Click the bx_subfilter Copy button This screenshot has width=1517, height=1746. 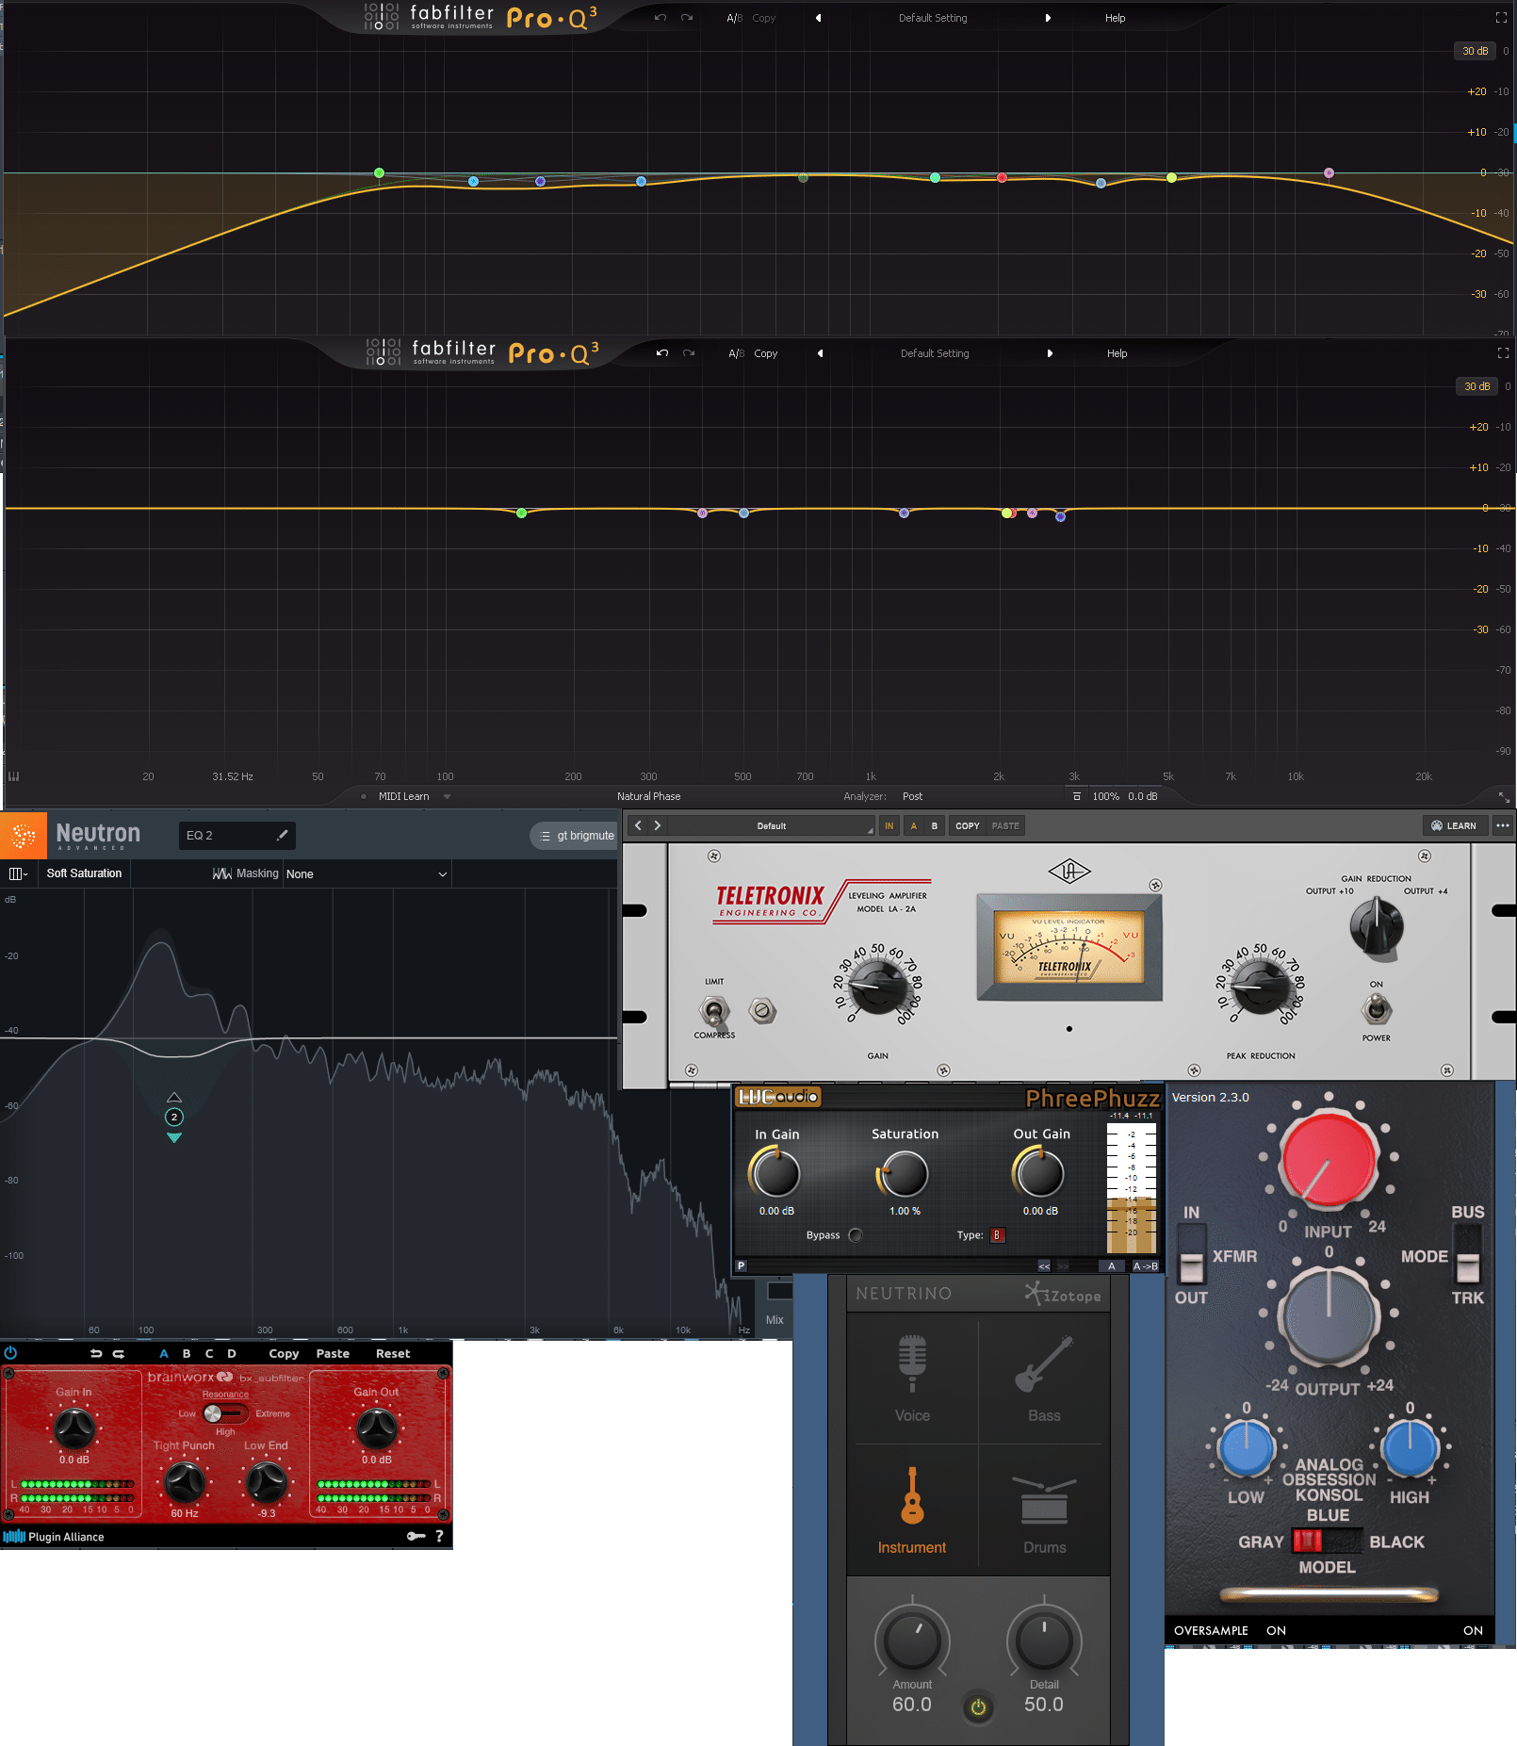[x=284, y=1354]
